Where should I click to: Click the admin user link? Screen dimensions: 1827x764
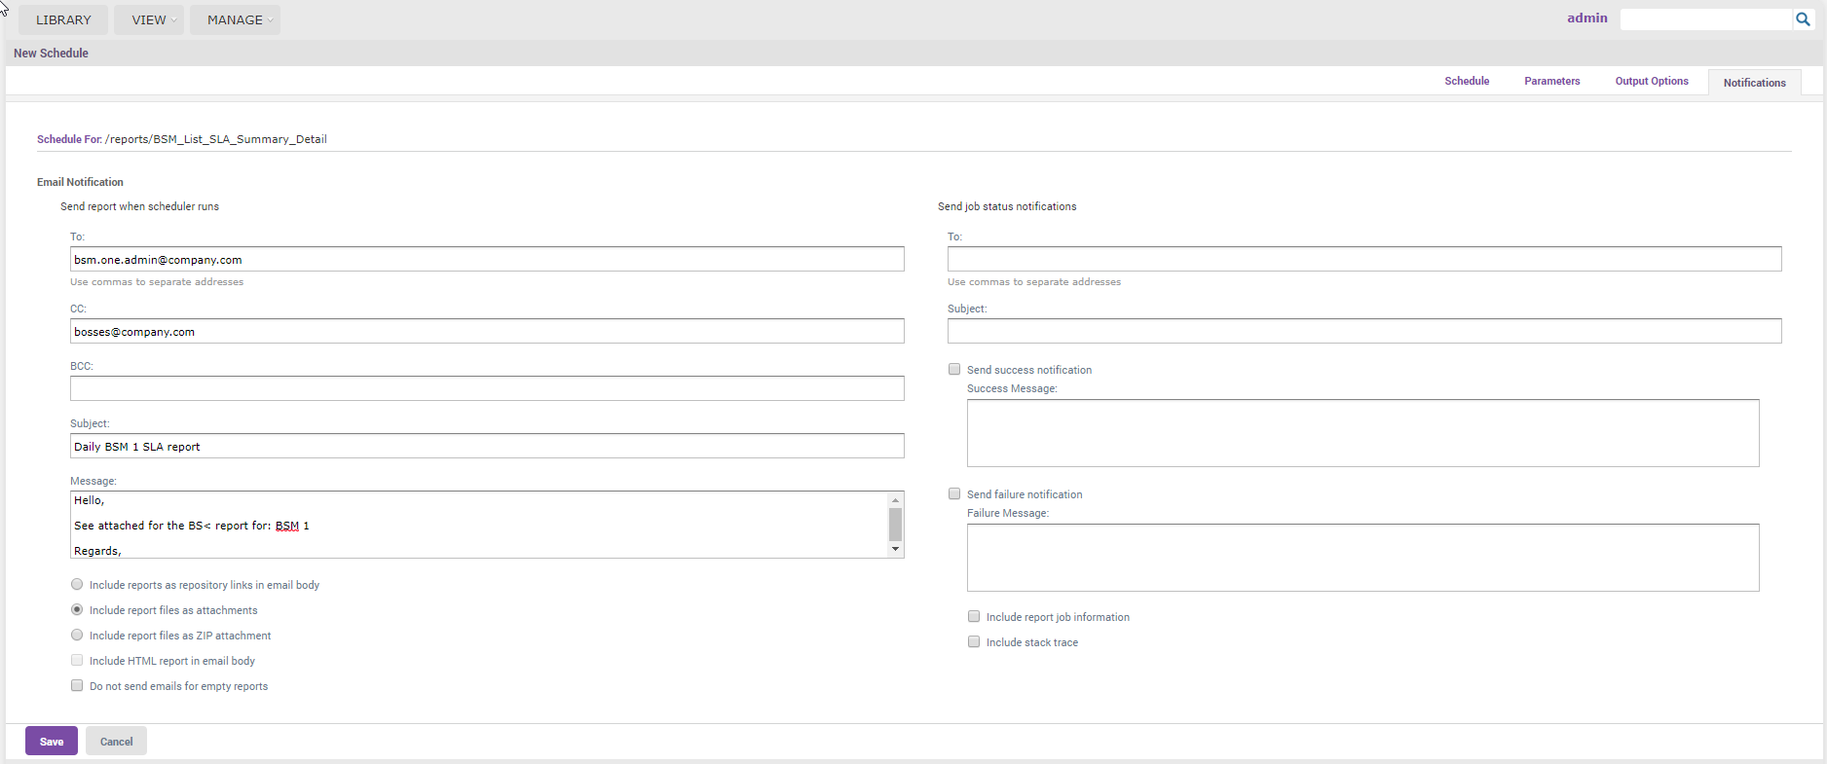coord(1586,18)
